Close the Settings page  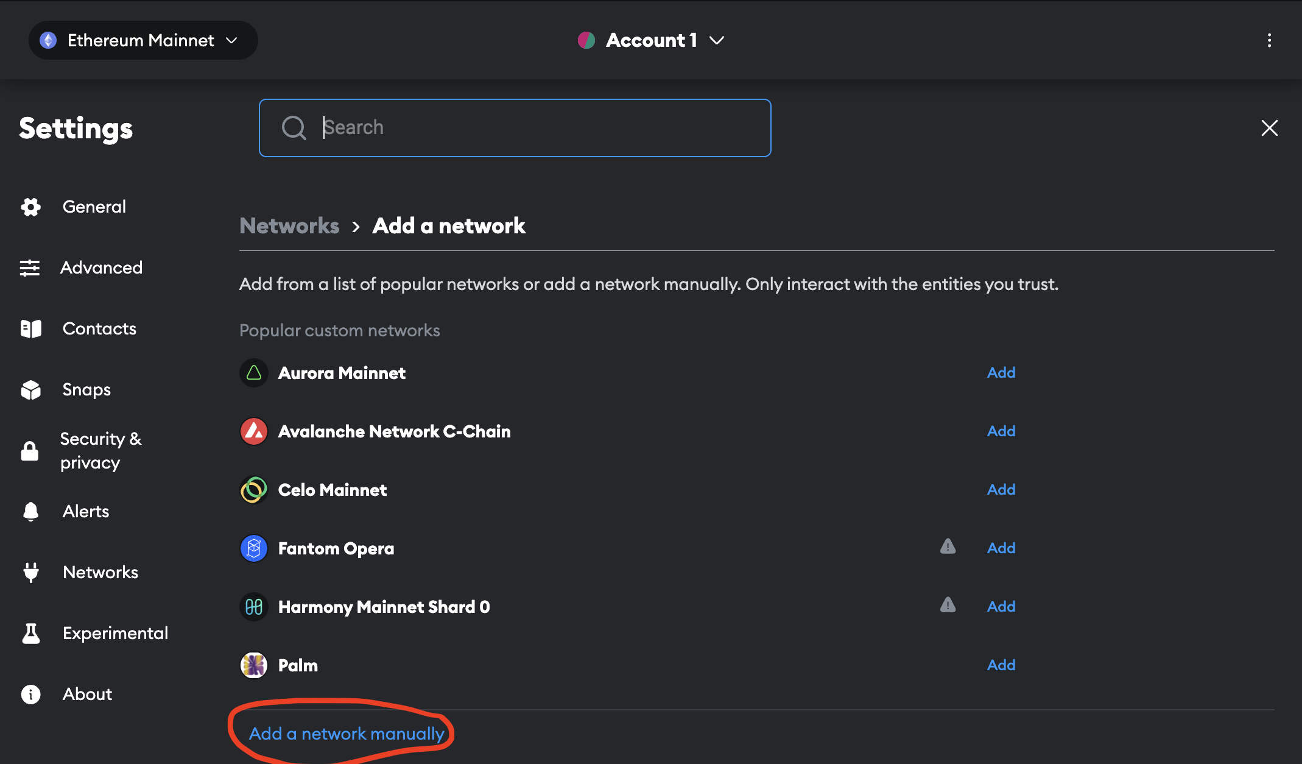click(x=1269, y=128)
